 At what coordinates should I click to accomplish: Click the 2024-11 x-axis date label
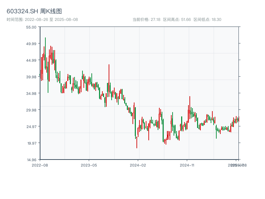point(187,165)
